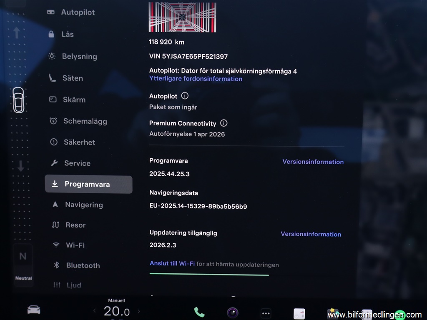This screenshot has height=320, width=427.
Task: Open Versionsinformation for current Programvara
Action: [313, 162]
